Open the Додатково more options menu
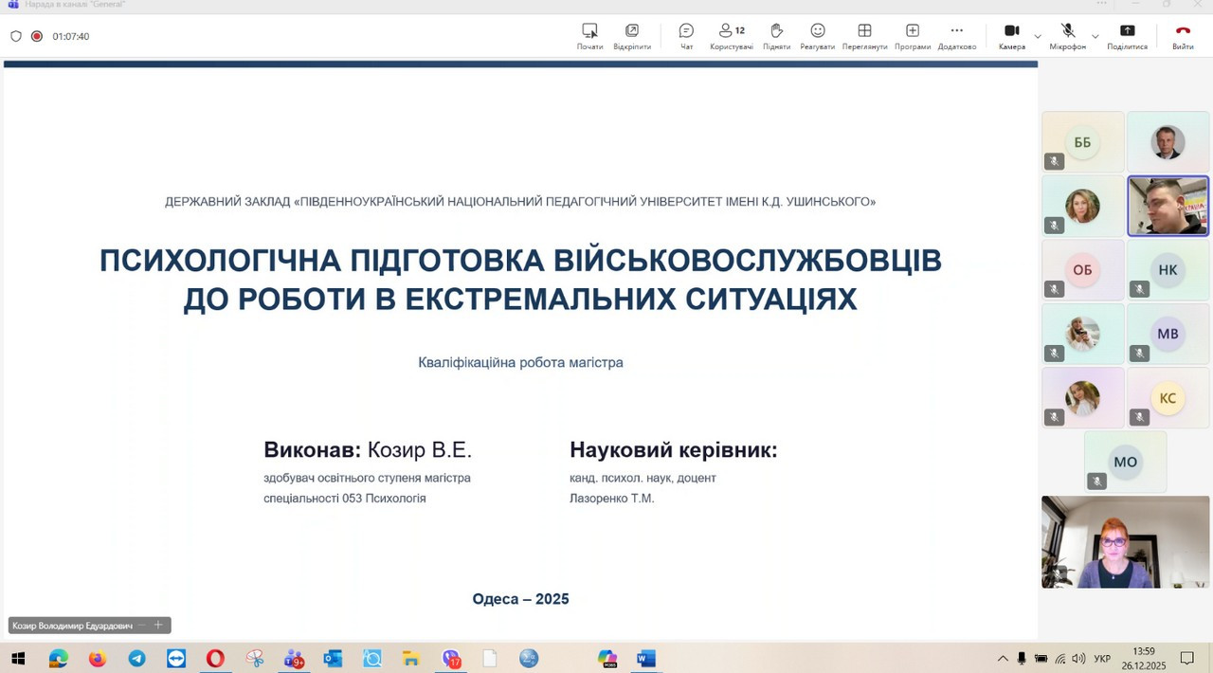 tap(956, 36)
